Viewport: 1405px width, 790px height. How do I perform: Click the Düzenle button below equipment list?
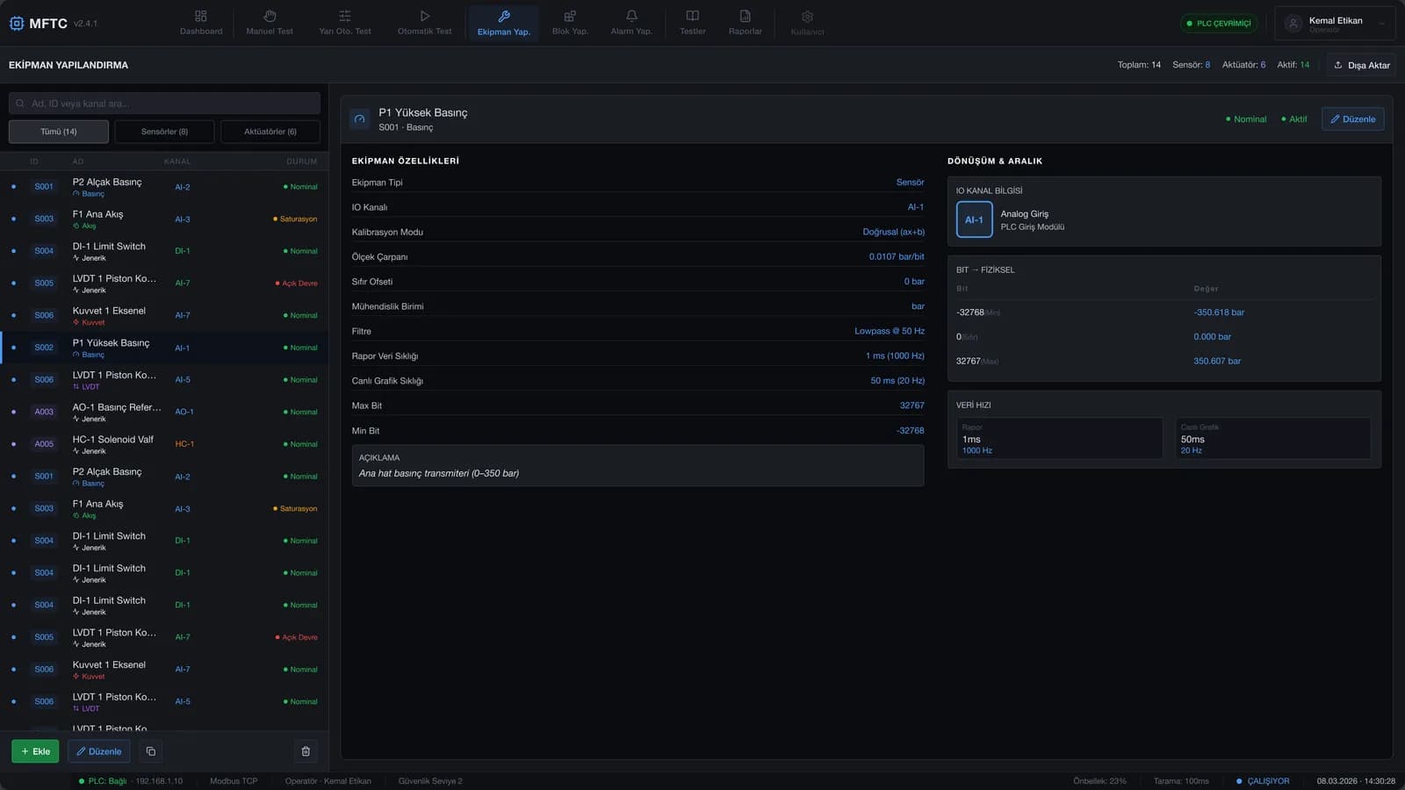99,751
